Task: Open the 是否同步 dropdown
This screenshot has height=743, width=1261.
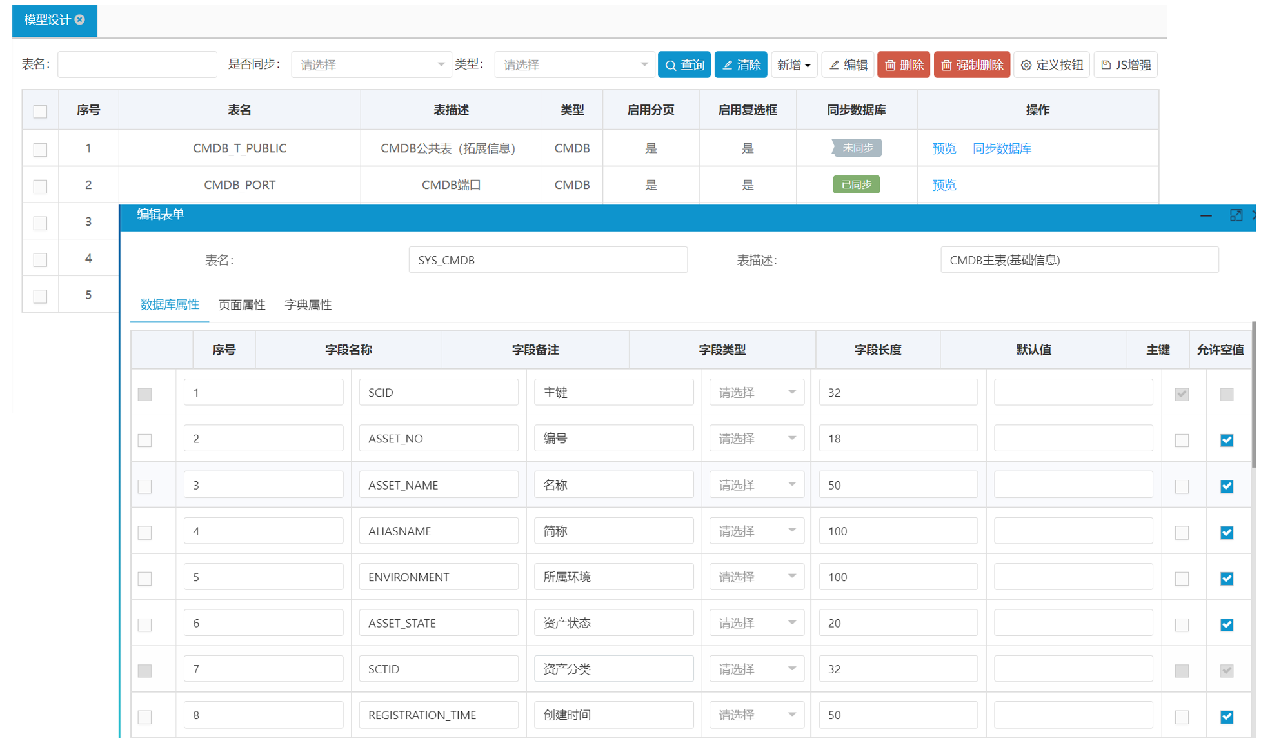Action: 371,65
